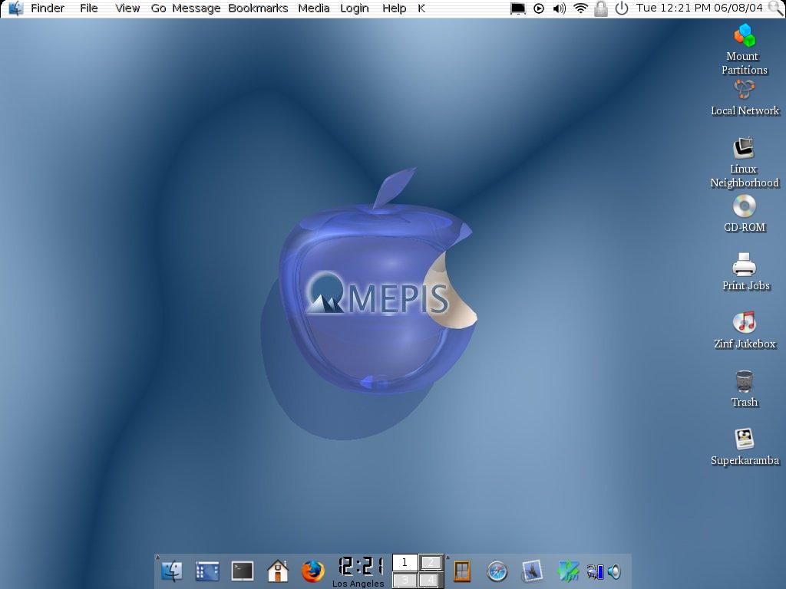Screen dimensions: 786x589
Task: Open the Print Jobs desktop icon
Action: coord(745,272)
